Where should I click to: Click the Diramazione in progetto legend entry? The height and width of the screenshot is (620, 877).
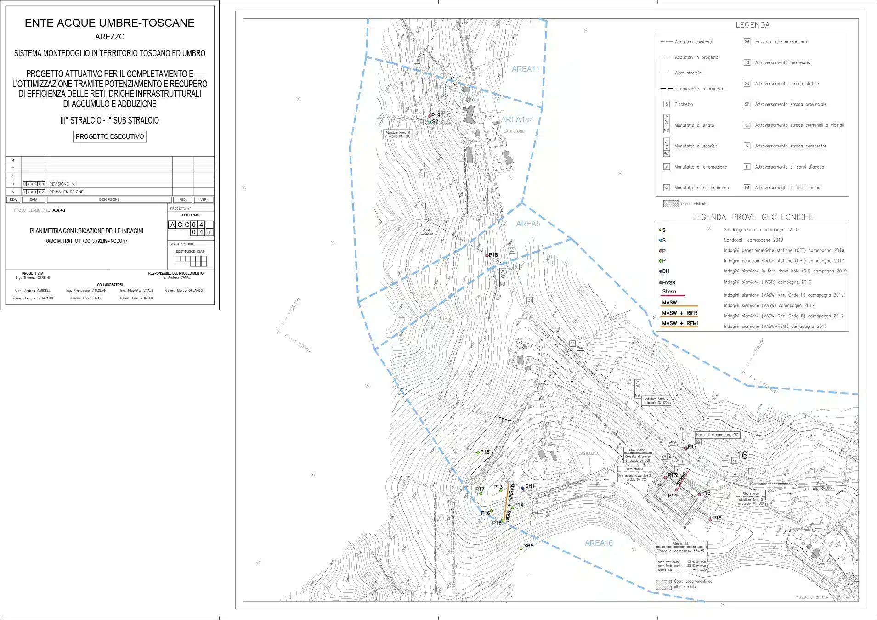pos(692,89)
